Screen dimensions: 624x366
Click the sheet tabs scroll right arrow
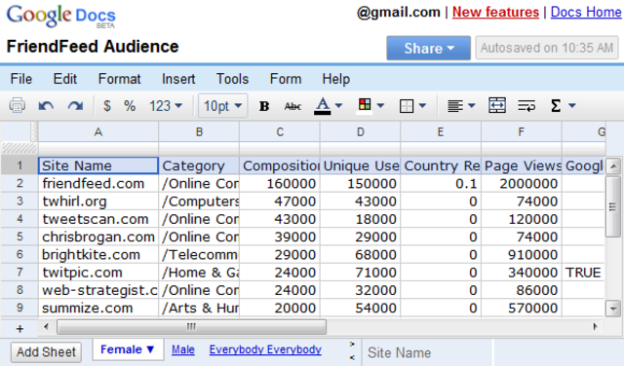click(x=352, y=345)
